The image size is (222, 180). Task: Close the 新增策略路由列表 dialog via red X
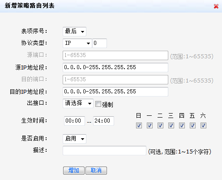pyautogui.click(x=216, y=6)
